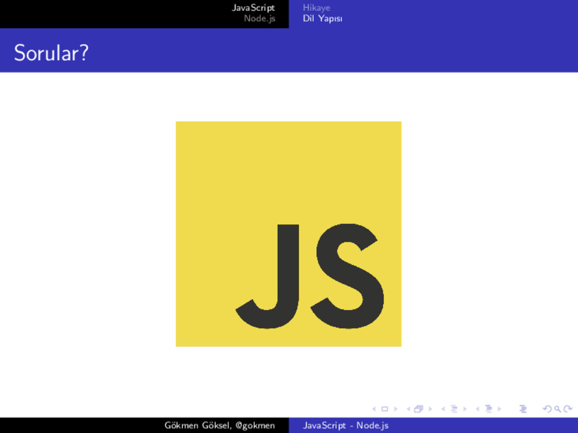This screenshot has height=433, width=578.
Task: Click the go back curved arrow
Action: pyautogui.click(x=548, y=409)
